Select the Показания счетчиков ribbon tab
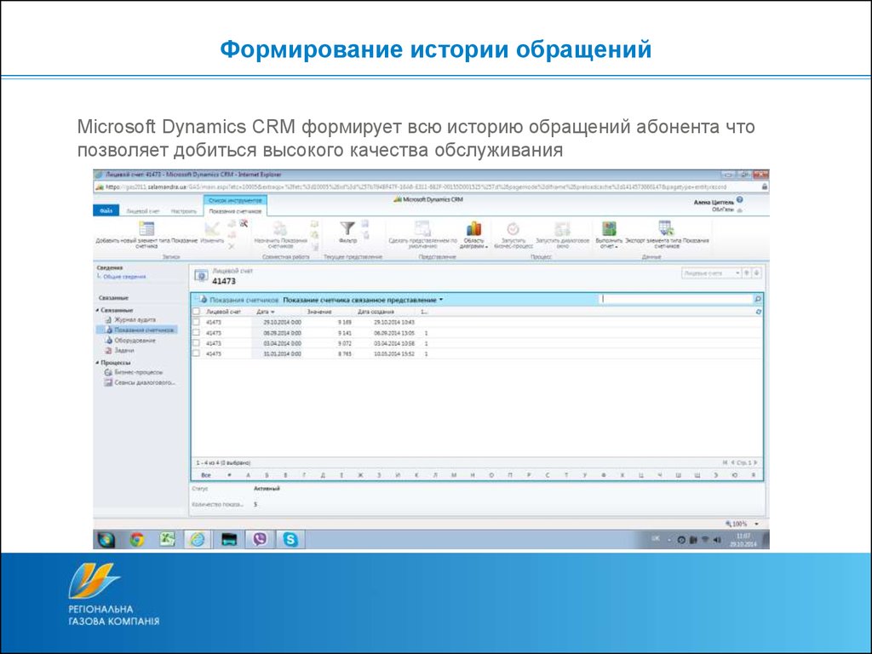 point(235,211)
